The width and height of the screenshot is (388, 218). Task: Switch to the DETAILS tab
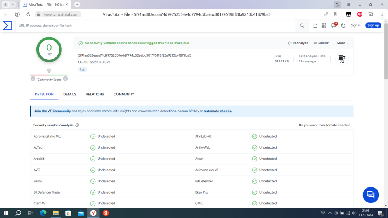[x=70, y=94]
